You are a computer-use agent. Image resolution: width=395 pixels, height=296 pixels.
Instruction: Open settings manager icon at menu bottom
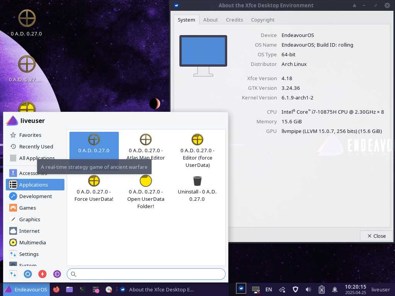[13, 274]
